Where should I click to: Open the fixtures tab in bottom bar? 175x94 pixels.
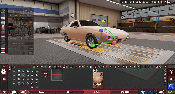(x=97, y=92)
